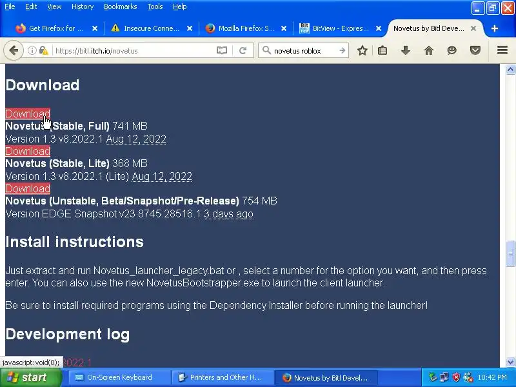Click the scrollbar down arrow
Image resolution: width=516 pixels, height=387 pixels.
510,362
